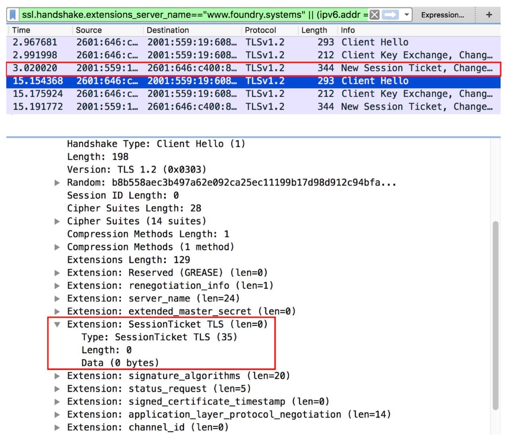The height and width of the screenshot is (447, 509).
Task: Click the display filter bookmark icon
Action: (x=13, y=15)
